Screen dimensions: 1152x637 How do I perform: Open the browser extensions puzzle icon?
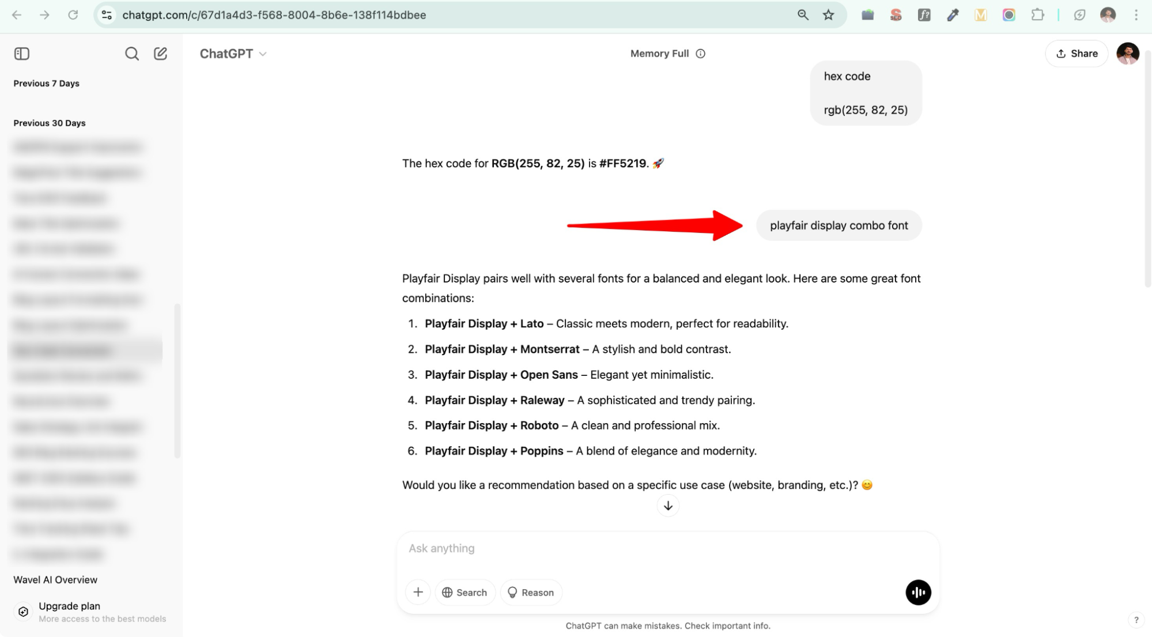pyautogui.click(x=1037, y=15)
